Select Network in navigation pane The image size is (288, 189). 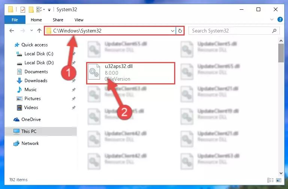(x=30, y=143)
